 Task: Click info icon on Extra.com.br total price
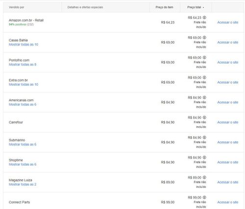click(204, 77)
